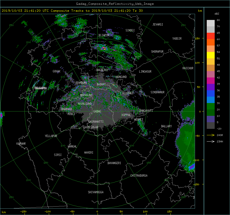Click the LINGASUR city label
The height and width of the screenshot is (215, 230).
(x=145, y=72)
